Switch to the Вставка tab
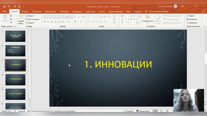Viewport: 207px width, 116px height. 25,12
